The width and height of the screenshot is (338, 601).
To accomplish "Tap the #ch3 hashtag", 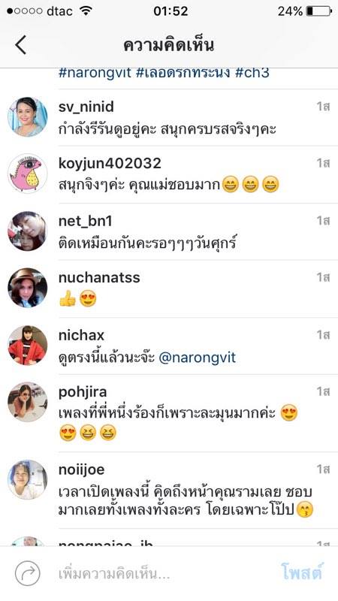I will click(x=252, y=72).
